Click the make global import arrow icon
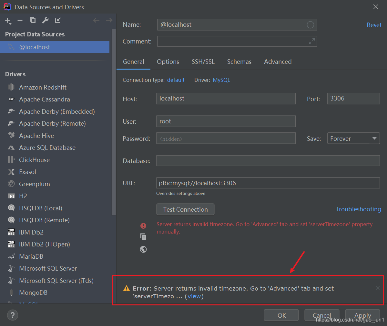The width and height of the screenshot is (387, 326). tap(57, 20)
